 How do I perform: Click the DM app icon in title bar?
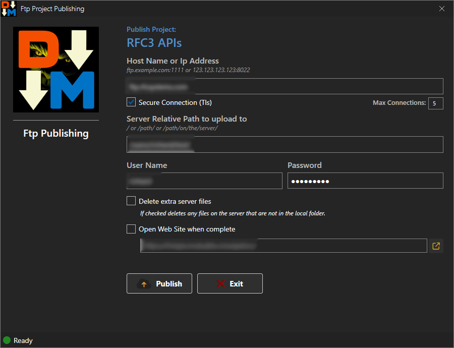[x=9, y=9]
